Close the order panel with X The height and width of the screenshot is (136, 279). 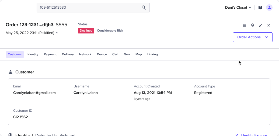coord(269,25)
